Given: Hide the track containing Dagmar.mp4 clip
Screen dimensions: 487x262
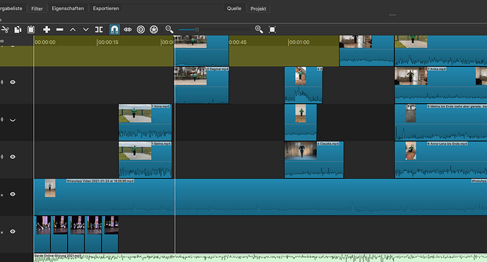Looking at the screenshot, I should 13,82.
